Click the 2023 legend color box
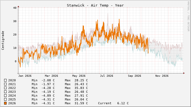The image size is (191, 107). 5,92
